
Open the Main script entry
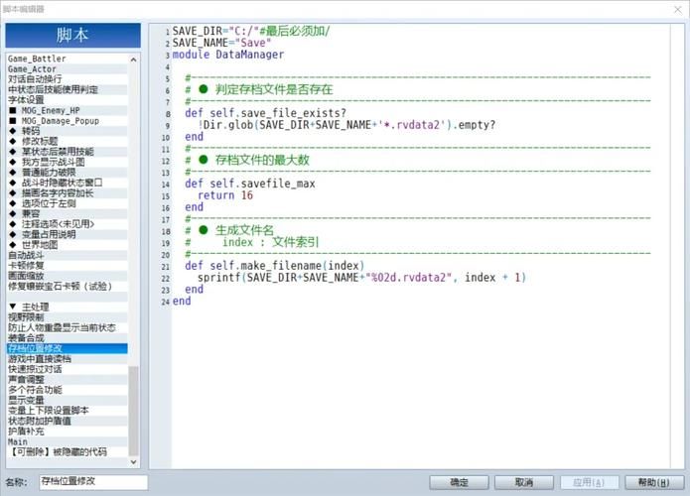18,441
